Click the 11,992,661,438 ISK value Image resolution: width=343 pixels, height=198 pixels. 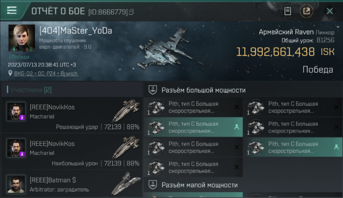[x=285, y=52]
